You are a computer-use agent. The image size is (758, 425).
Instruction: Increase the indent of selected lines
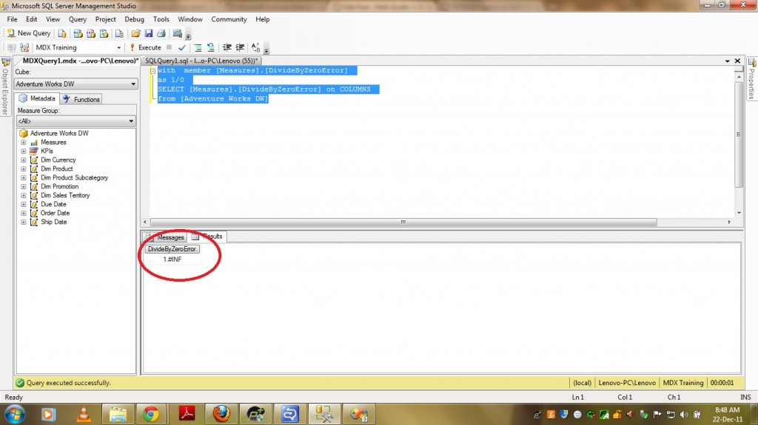(x=240, y=47)
